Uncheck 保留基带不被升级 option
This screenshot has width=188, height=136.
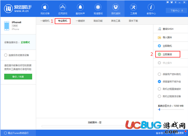tap(159, 82)
